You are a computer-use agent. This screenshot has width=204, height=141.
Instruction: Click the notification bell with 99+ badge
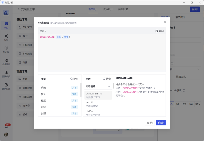click(6, 126)
